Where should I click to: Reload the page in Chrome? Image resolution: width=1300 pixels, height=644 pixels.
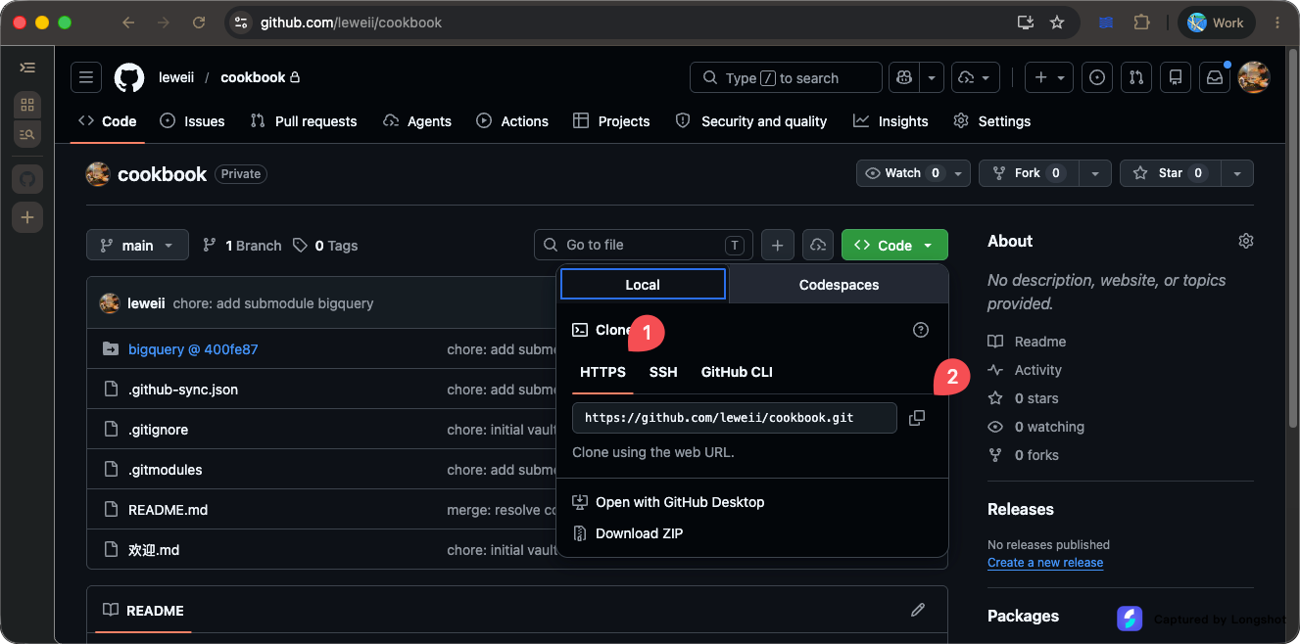[x=199, y=23]
